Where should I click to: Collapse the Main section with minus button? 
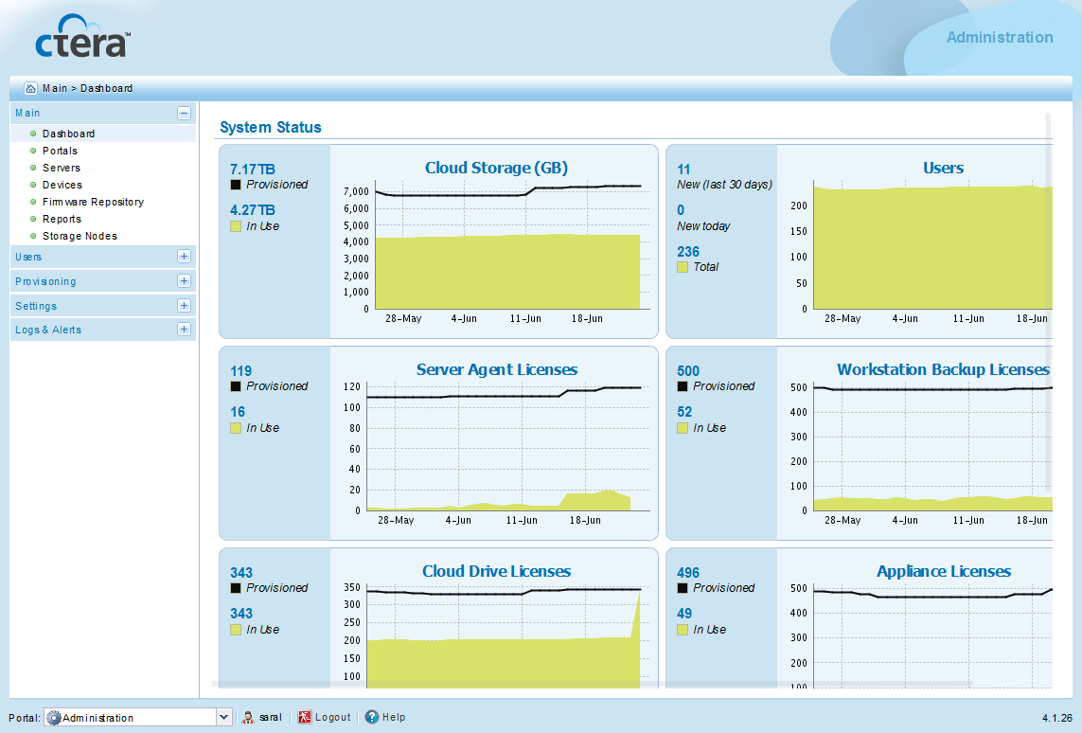pos(184,114)
